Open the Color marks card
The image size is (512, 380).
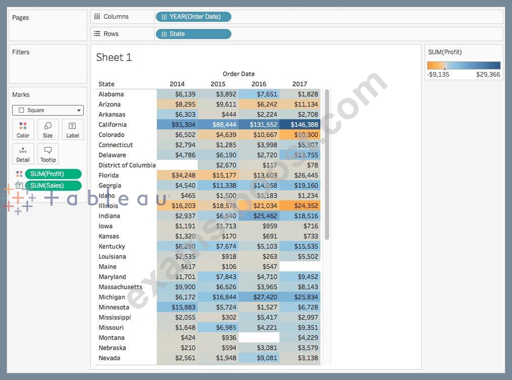tap(23, 130)
